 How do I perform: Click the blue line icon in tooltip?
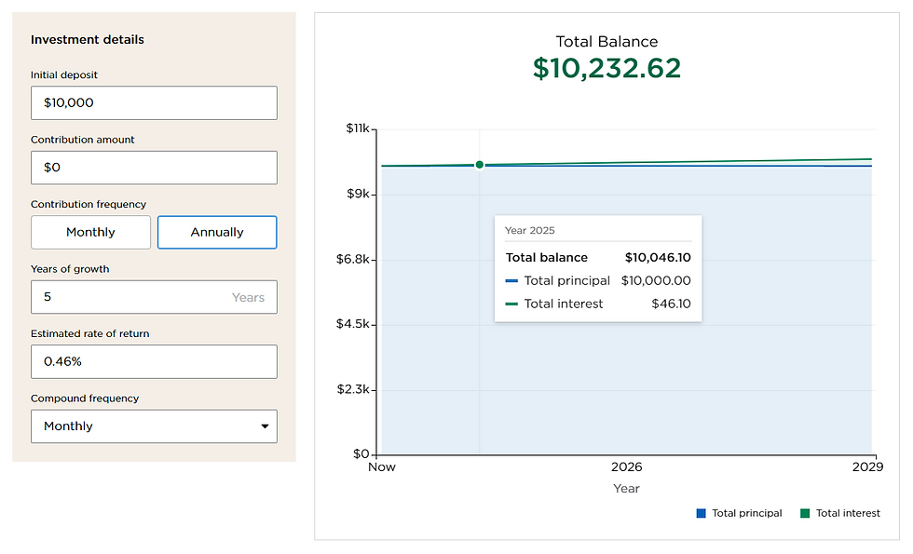(511, 280)
